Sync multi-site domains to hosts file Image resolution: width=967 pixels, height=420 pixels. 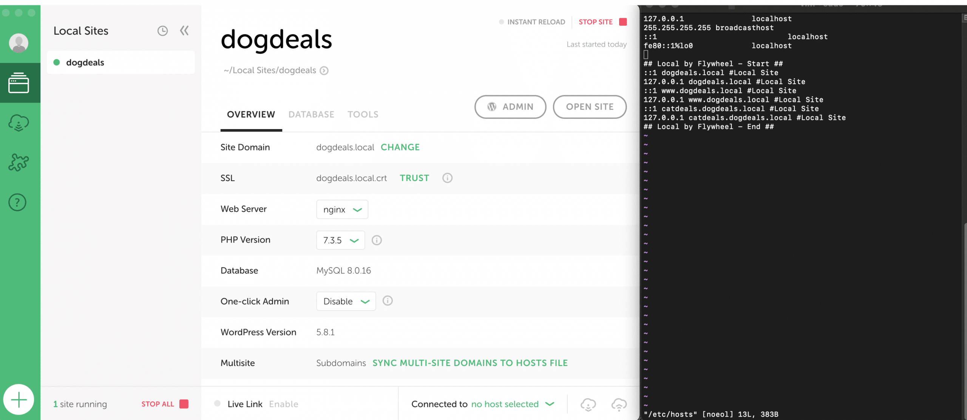click(x=470, y=363)
